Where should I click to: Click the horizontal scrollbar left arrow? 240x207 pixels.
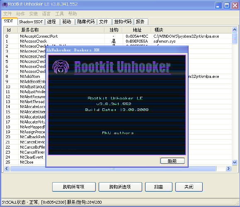coord(7,168)
